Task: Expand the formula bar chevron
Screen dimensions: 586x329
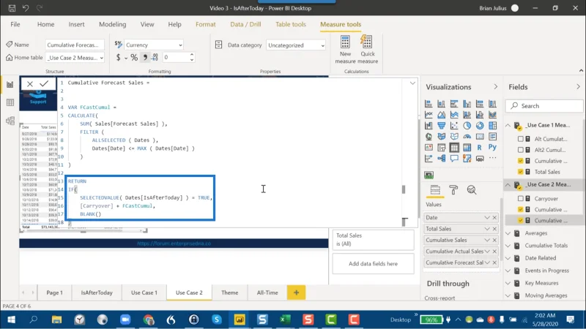Action: [x=412, y=83]
